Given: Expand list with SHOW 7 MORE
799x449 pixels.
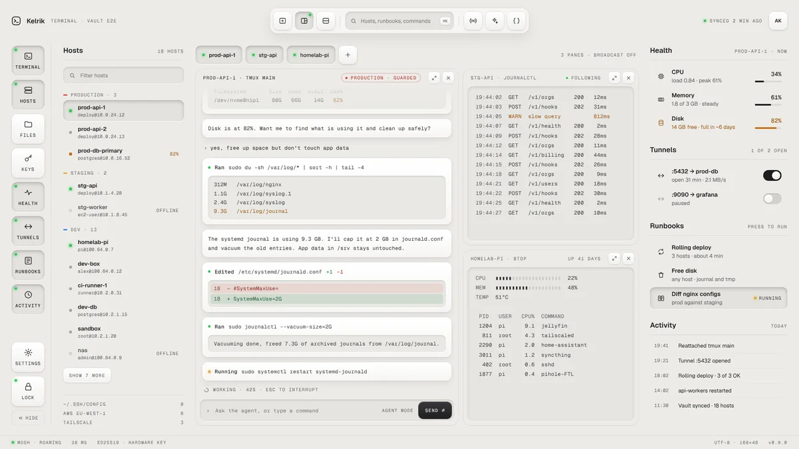Looking at the screenshot, I should point(87,375).
